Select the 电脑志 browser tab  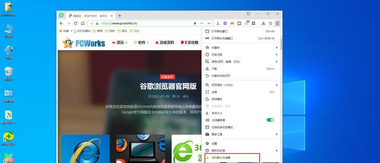pyautogui.click(x=90, y=15)
